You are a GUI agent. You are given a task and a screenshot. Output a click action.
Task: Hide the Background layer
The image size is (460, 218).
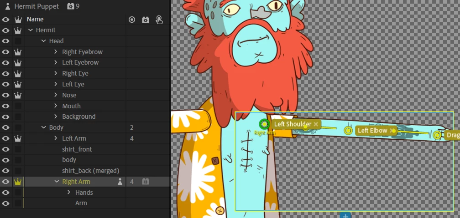[5, 117]
